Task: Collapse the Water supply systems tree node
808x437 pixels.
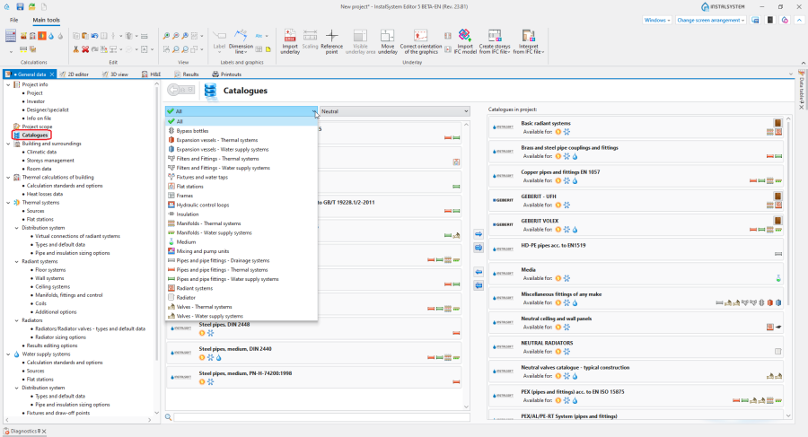Action: click(8, 354)
